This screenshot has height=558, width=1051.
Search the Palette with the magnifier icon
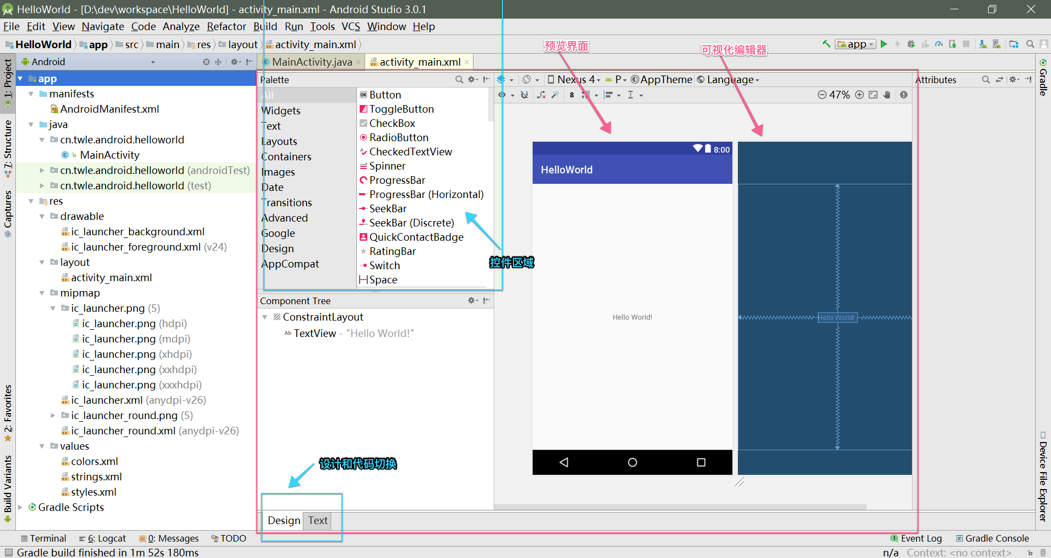pyautogui.click(x=459, y=79)
